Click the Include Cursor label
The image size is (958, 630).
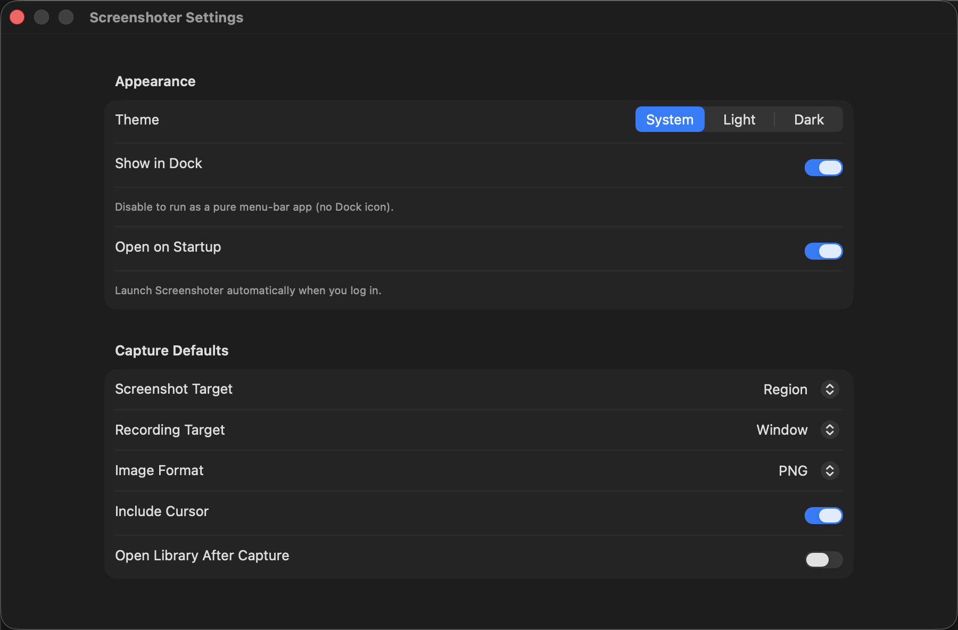pos(162,511)
